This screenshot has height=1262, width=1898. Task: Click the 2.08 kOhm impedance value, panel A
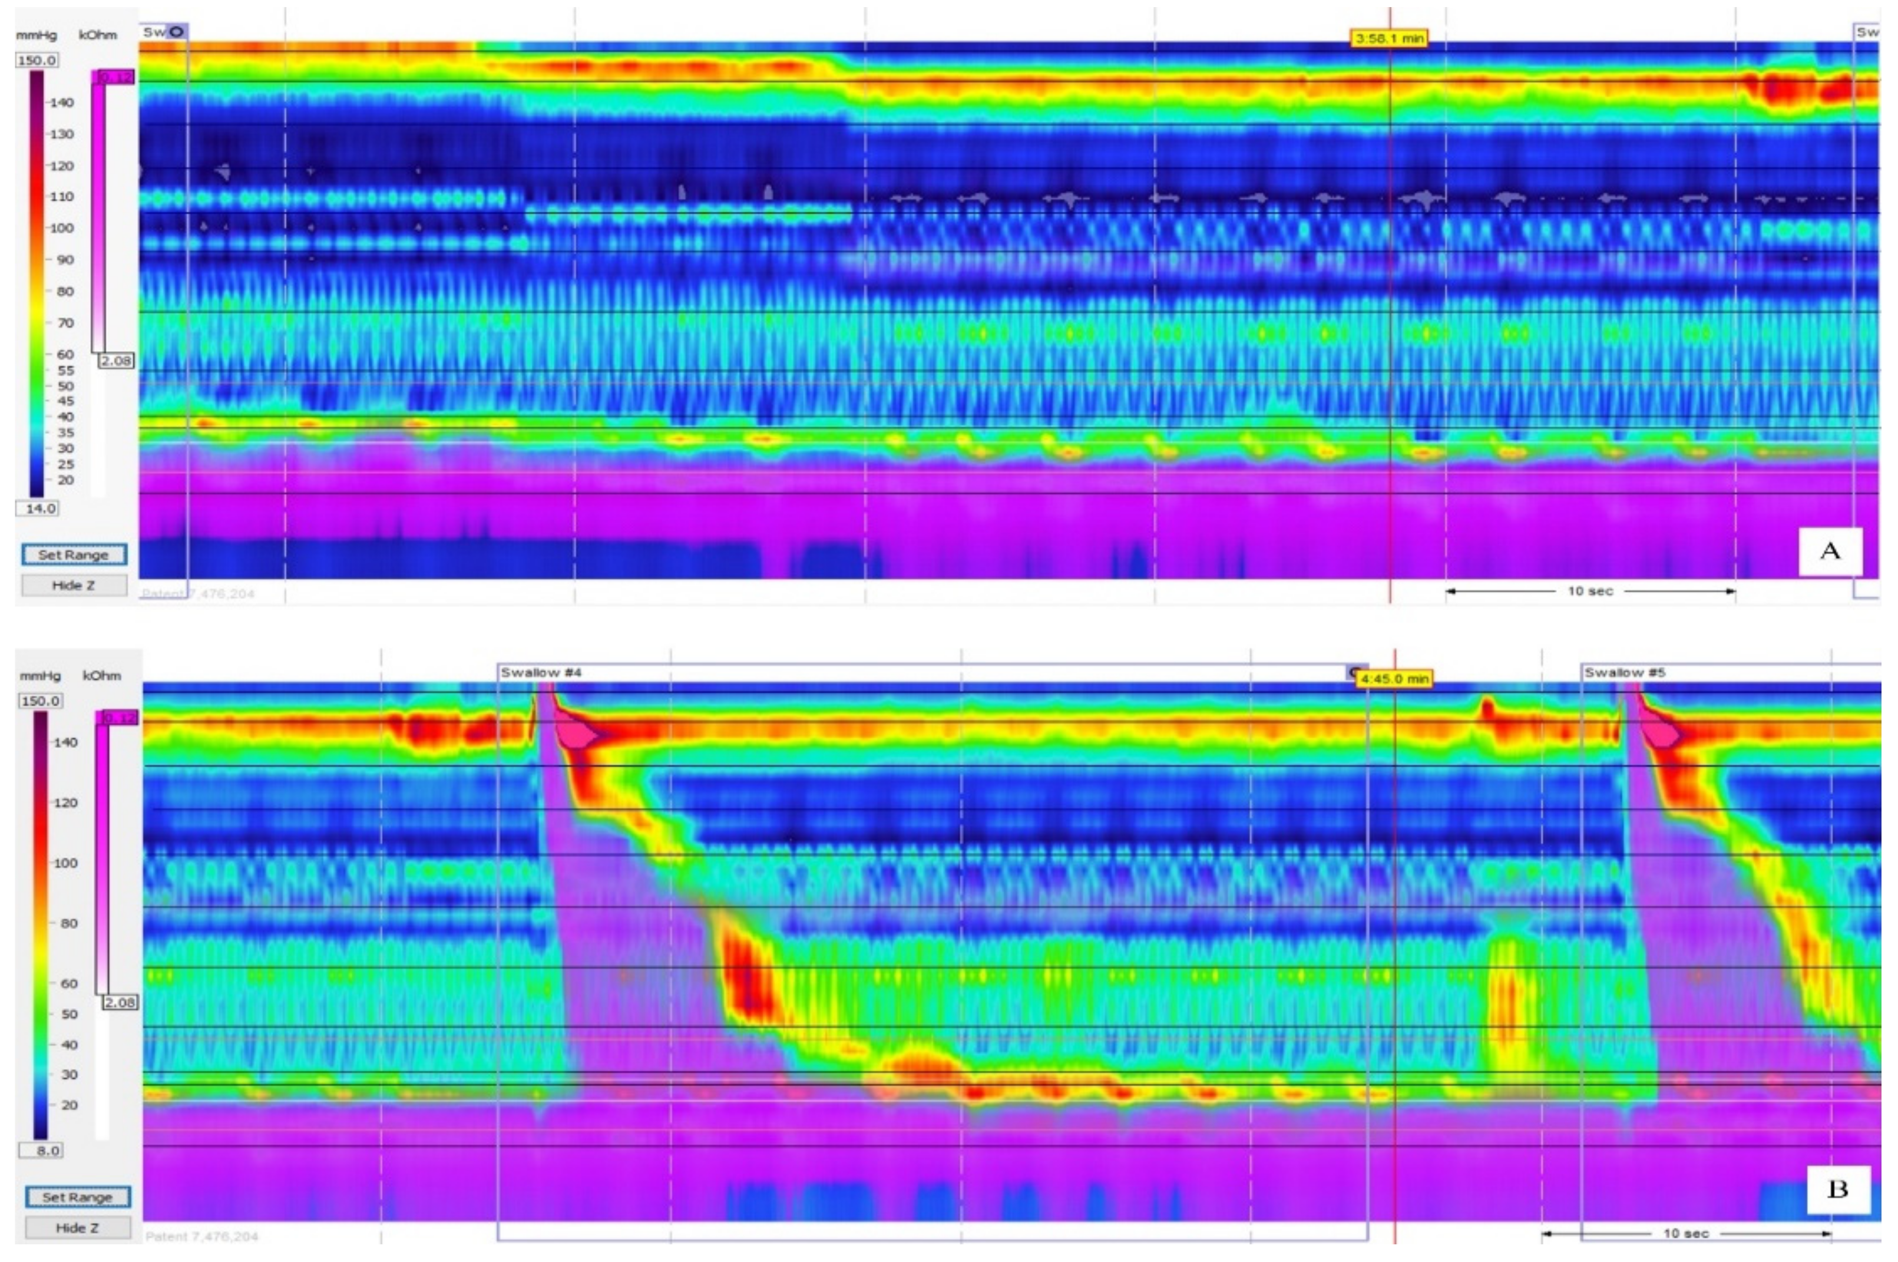[116, 361]
